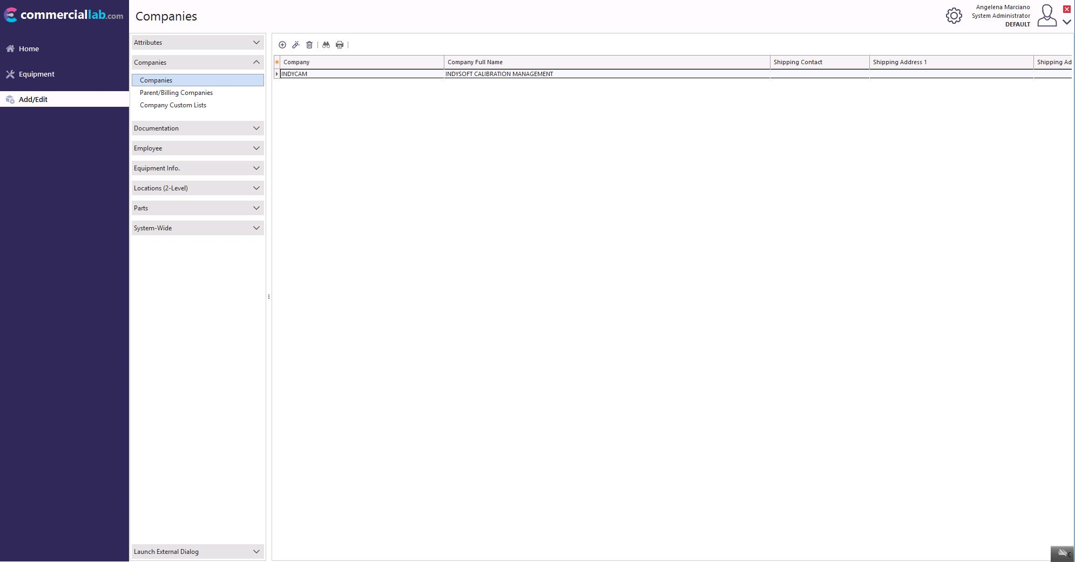Open the user account dropdown arrow
This screenshot has height=562, width=1075.
[1067, 22]
